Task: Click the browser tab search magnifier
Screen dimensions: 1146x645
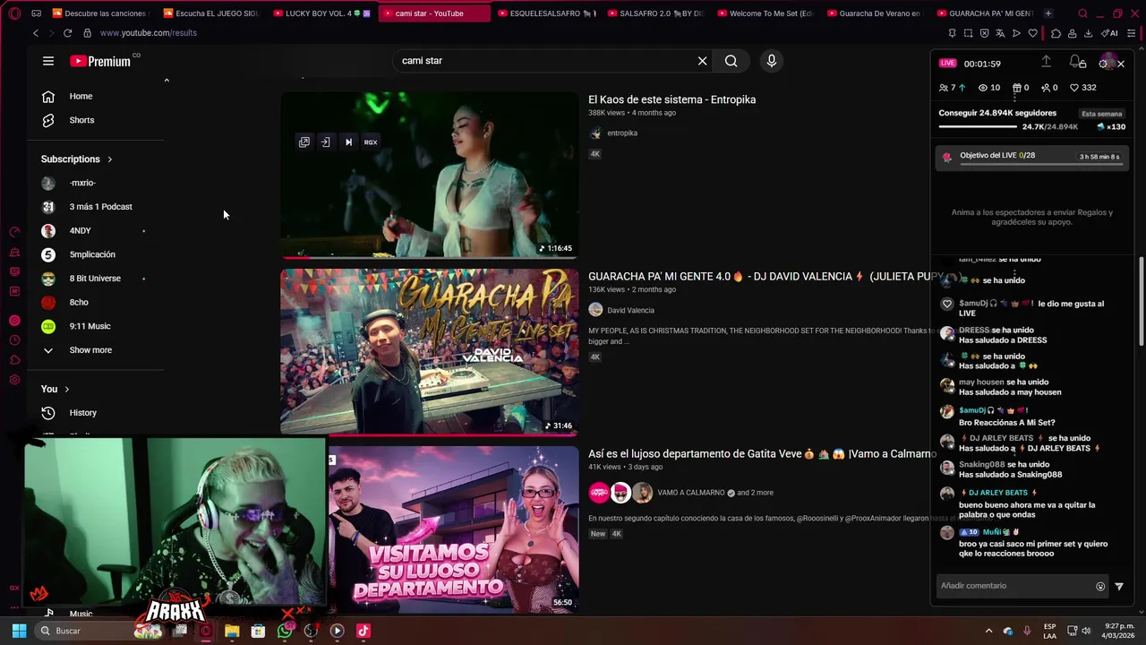Action: click(1082, 13)
